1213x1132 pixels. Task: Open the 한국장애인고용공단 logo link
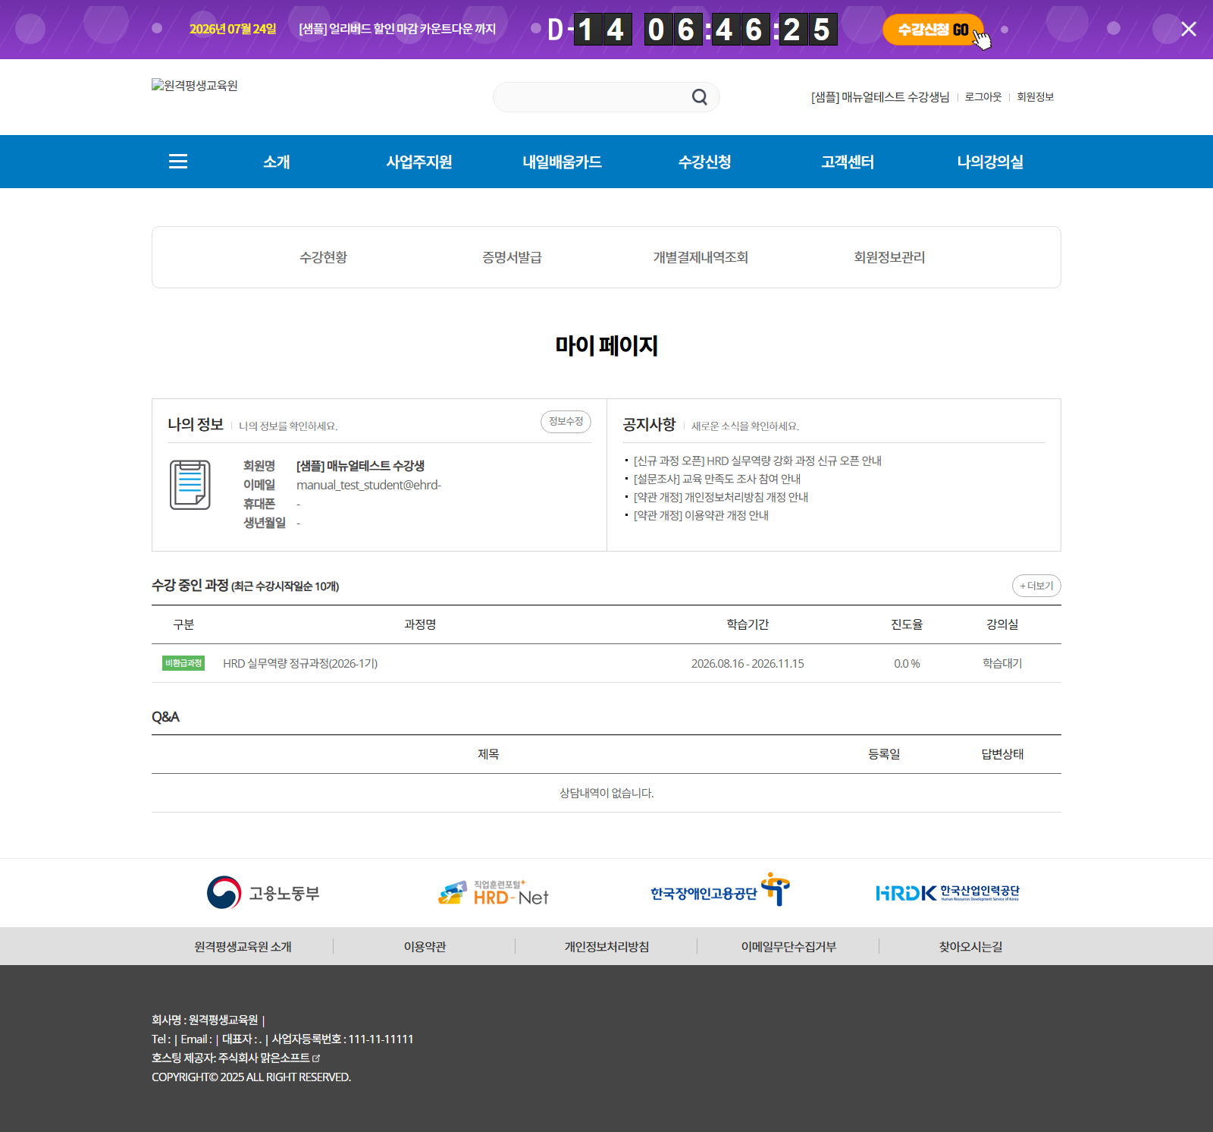719,890
